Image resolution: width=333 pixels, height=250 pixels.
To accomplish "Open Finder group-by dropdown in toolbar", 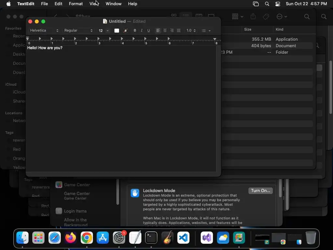I will coord(237,17).
